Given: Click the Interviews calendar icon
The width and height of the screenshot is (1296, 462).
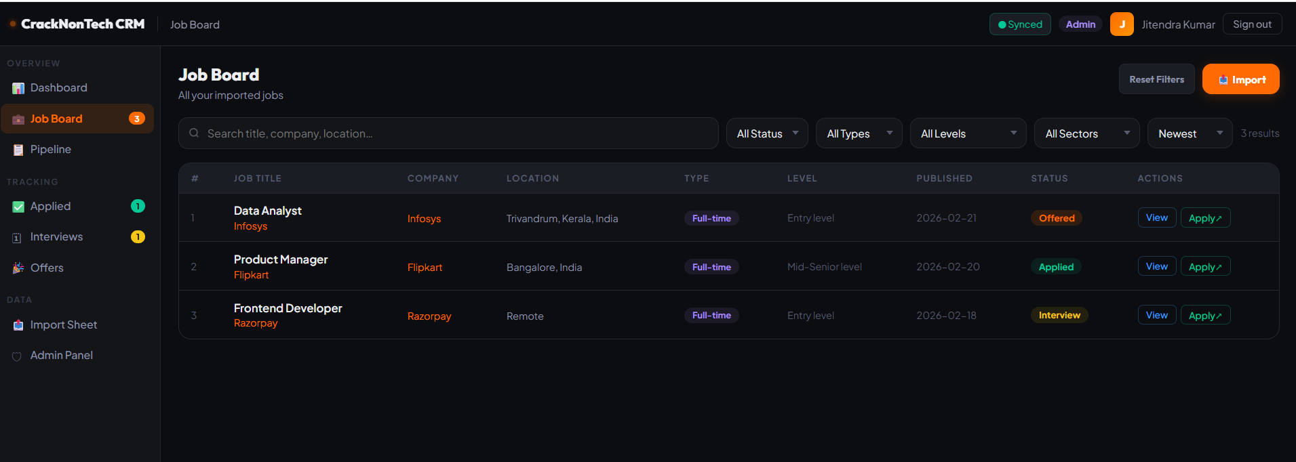Looking at the screenshot, I should 17,238.
